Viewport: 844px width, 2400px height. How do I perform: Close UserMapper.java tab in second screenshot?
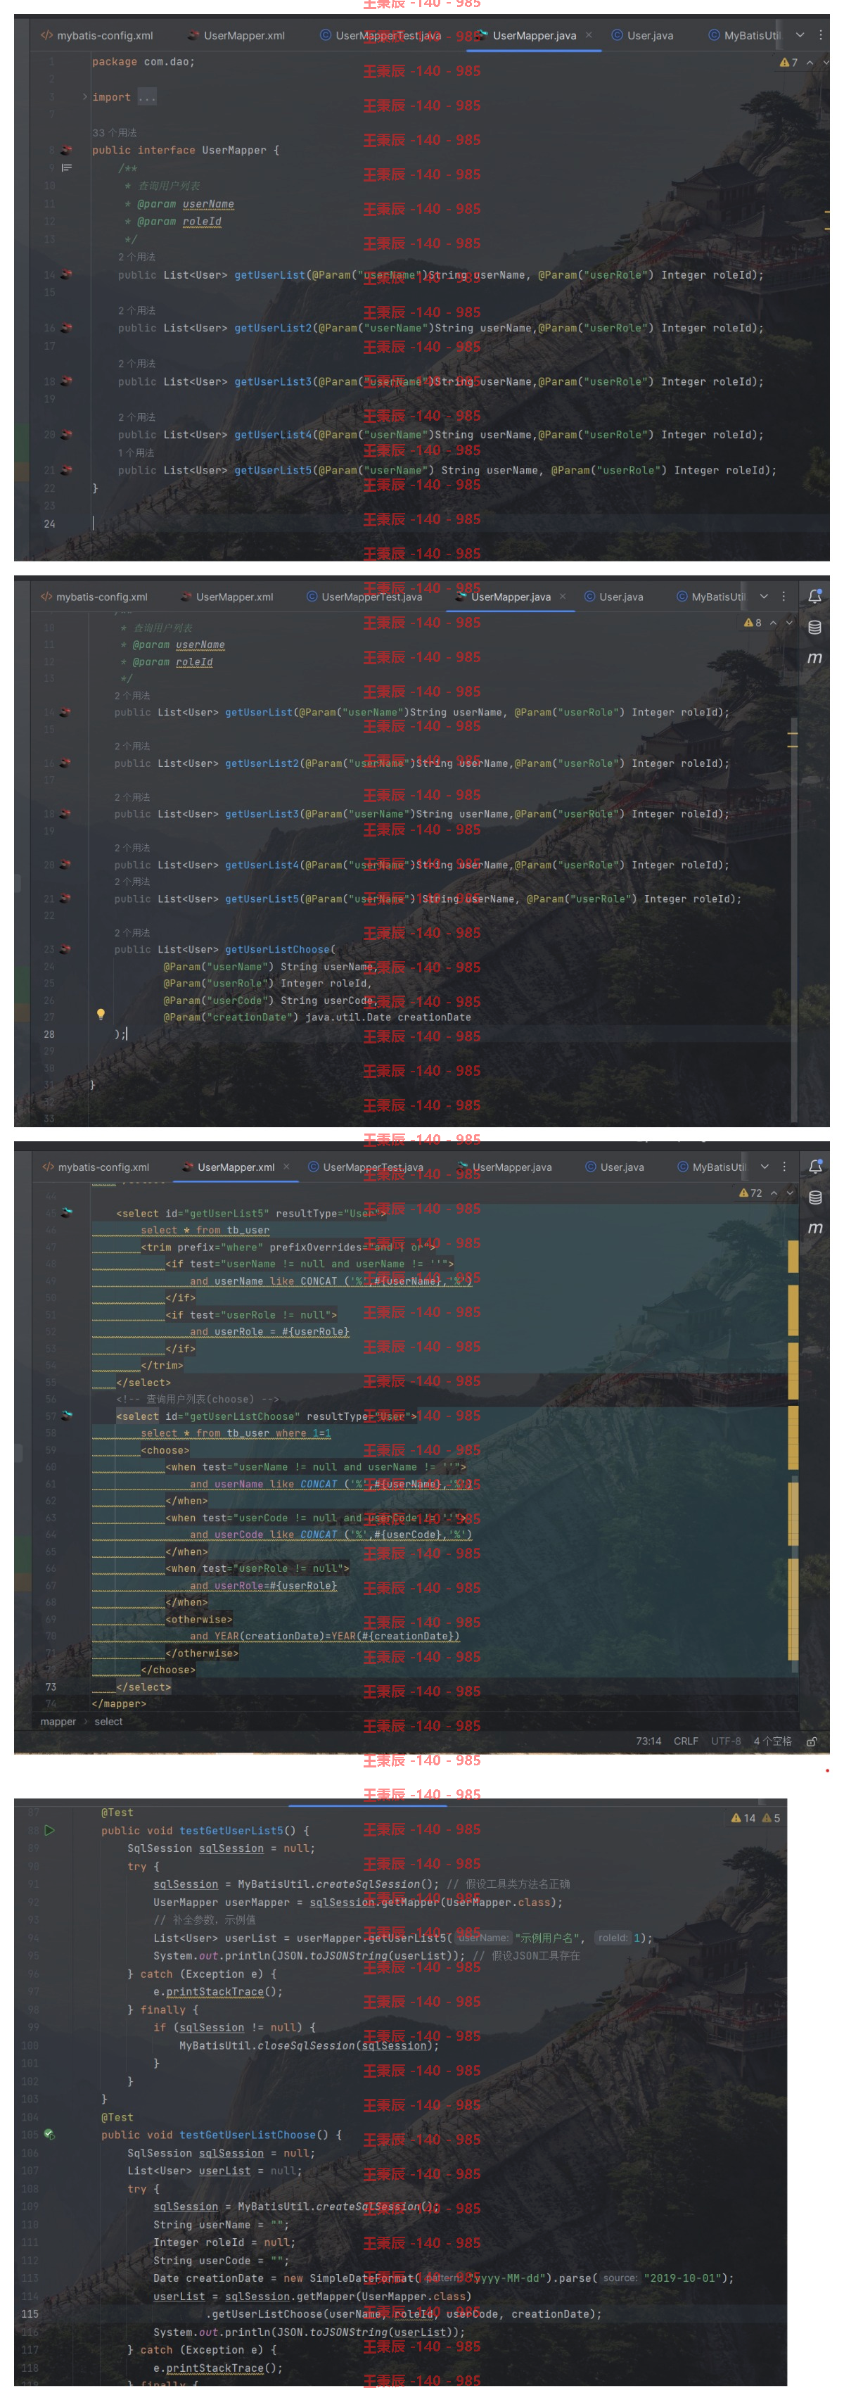[x=563, y=597]
